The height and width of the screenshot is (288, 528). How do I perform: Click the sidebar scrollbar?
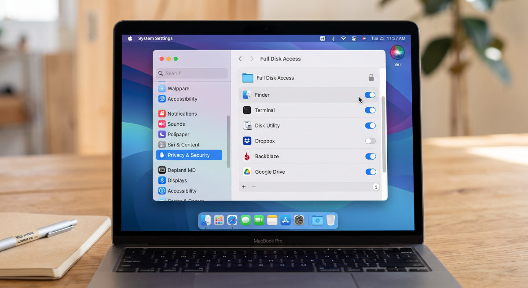(228, 142)
